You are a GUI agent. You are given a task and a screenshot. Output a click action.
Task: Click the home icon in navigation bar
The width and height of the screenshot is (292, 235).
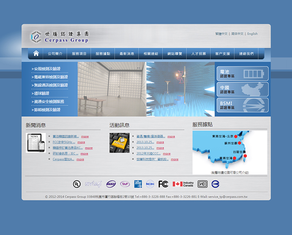click(36, 53)
